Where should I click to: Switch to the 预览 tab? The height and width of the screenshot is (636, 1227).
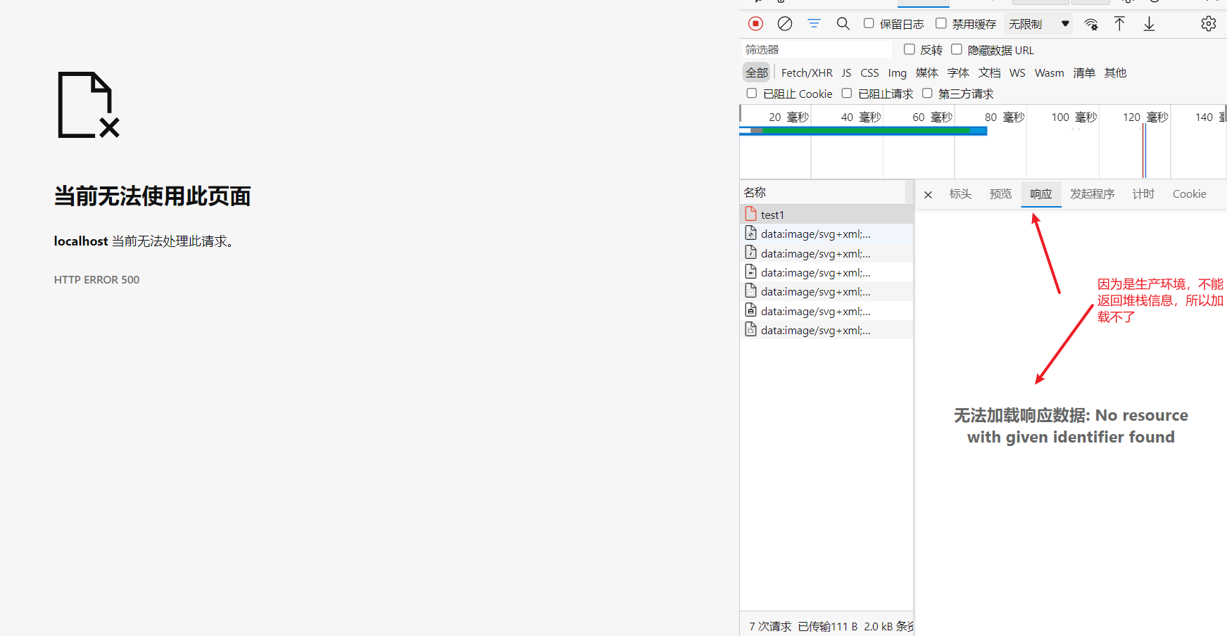pyautogui.click(x=1000, y=193)
